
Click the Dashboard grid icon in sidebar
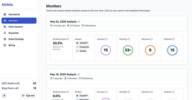pyautogui.click(x=5, y=14)
